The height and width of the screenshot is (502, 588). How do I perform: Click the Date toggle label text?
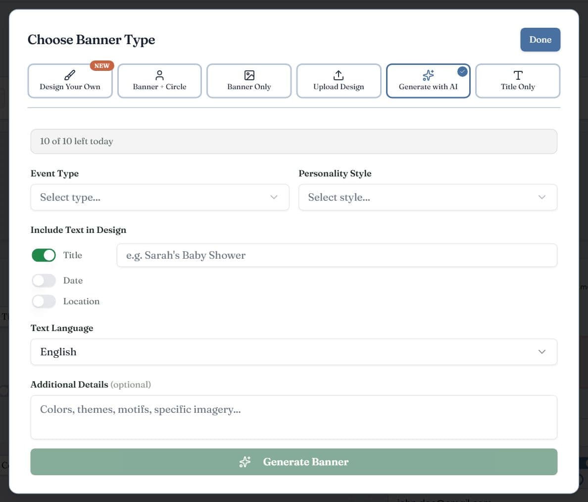coord(73,280)
